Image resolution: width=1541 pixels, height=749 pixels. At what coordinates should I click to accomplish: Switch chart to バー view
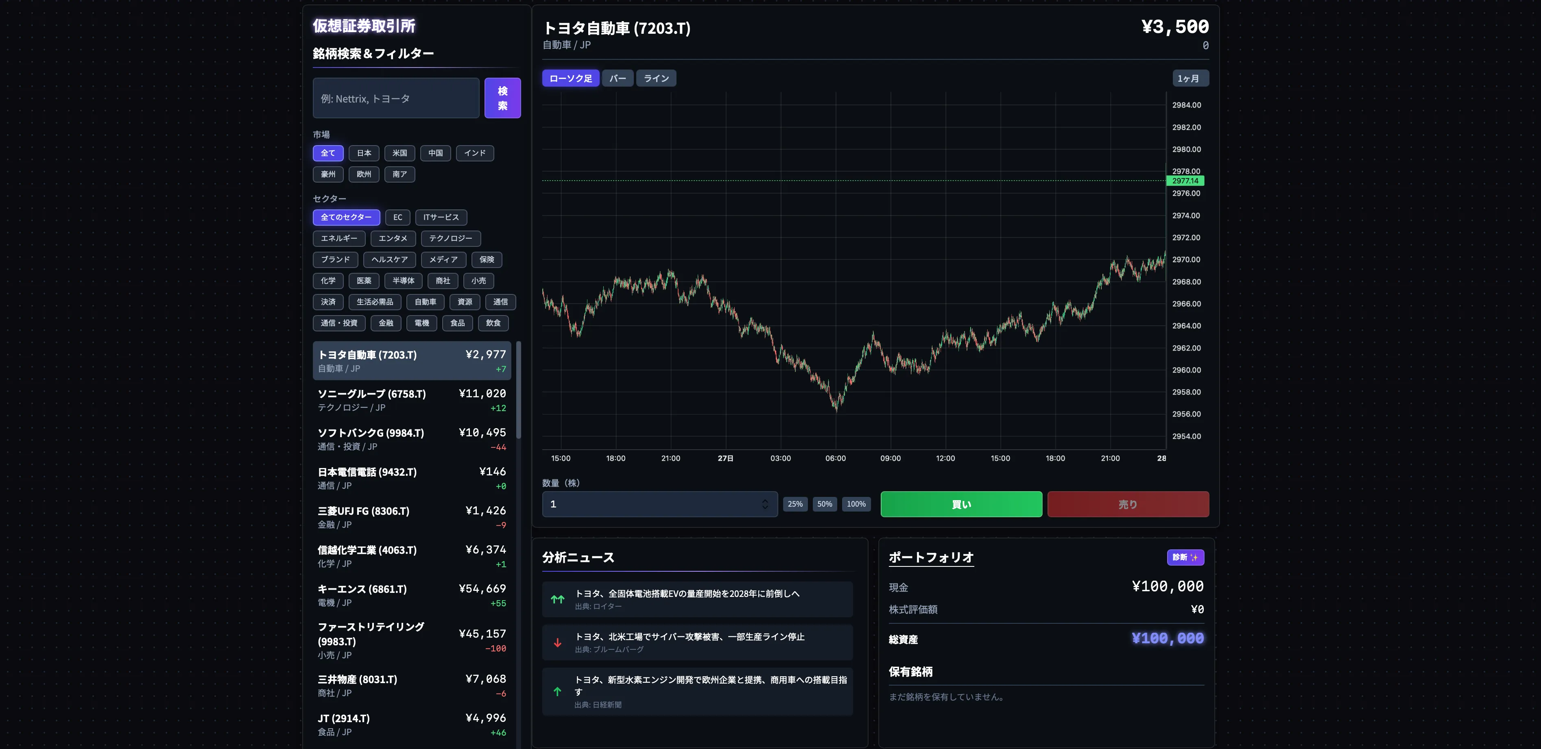618,78
